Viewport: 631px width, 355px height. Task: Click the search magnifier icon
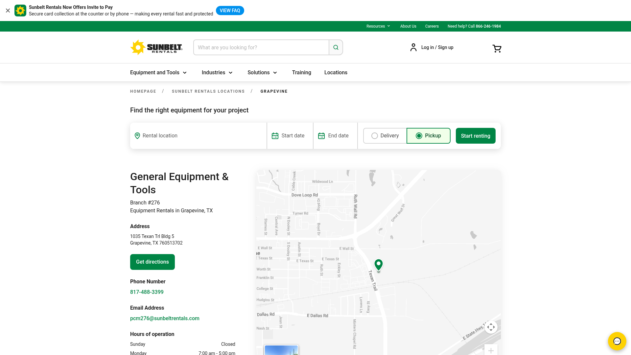pos(336,47)
